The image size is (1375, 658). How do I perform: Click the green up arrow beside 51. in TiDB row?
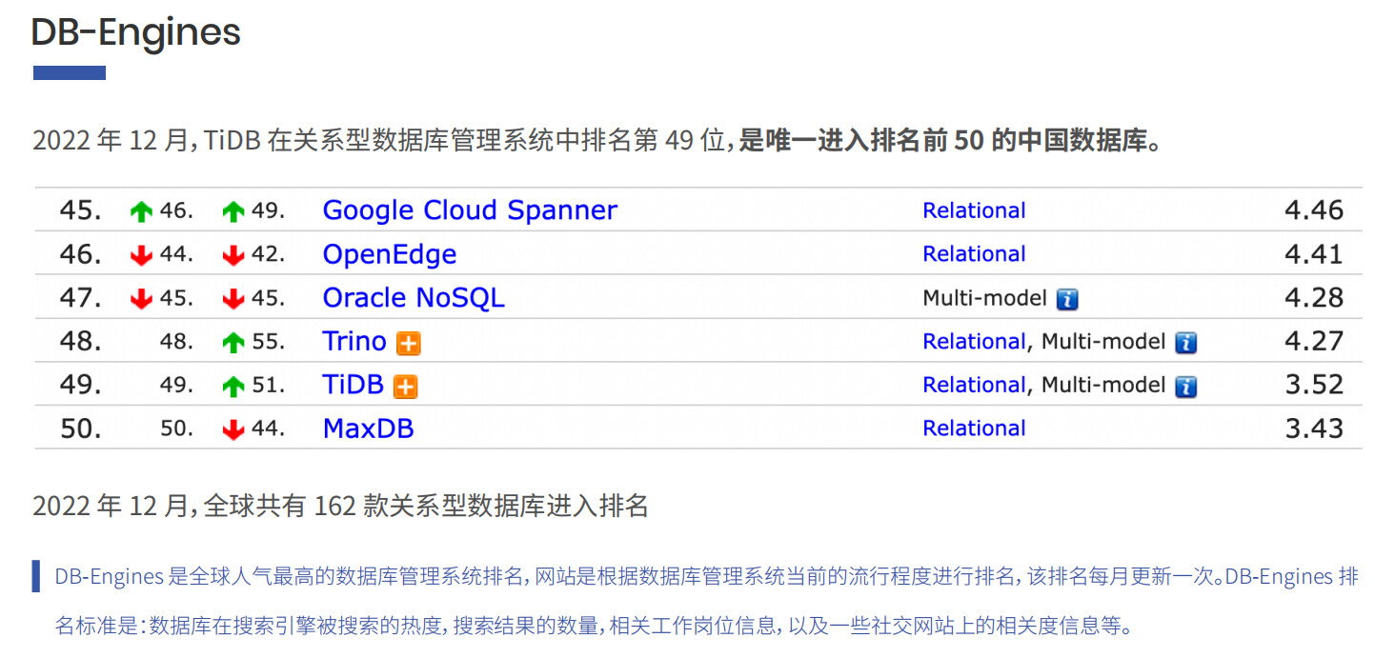pos(233,387)
